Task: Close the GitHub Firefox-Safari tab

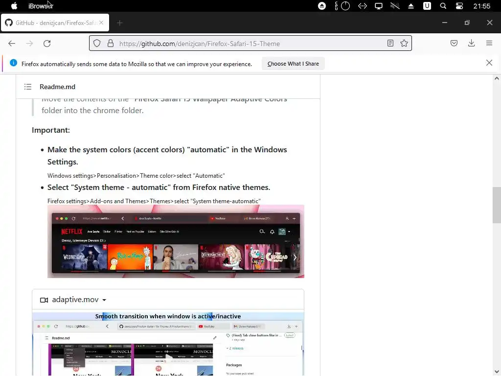Action: (x=101, y=23)
